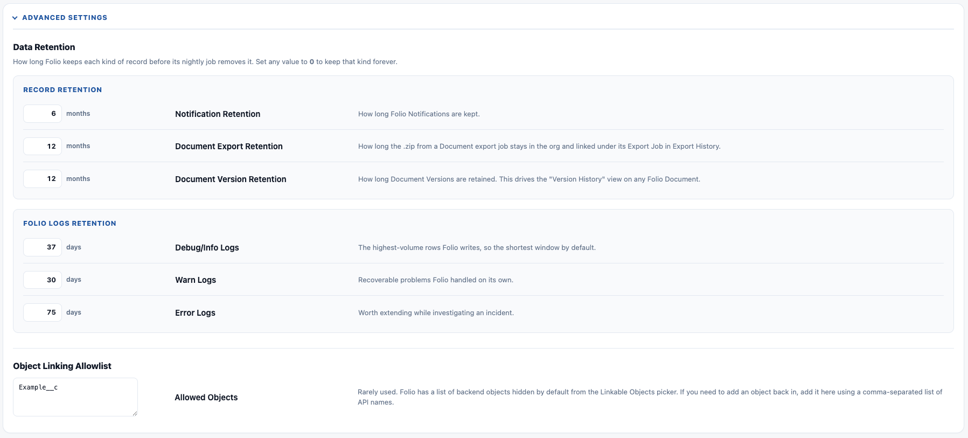
Task: Click the days unit beside Error Logs
Action: (x=74, y=312)
